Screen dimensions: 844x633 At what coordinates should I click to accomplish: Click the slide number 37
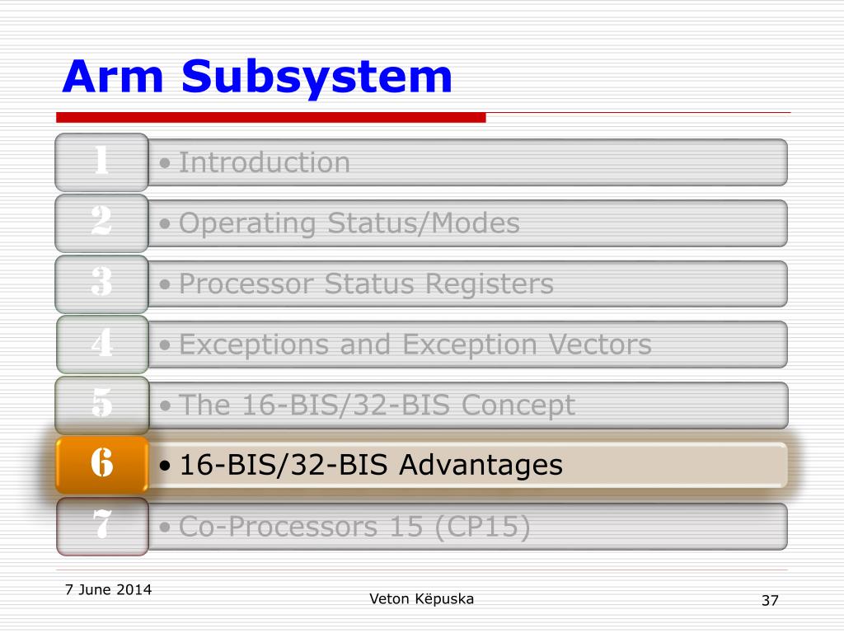pos(770,601)
